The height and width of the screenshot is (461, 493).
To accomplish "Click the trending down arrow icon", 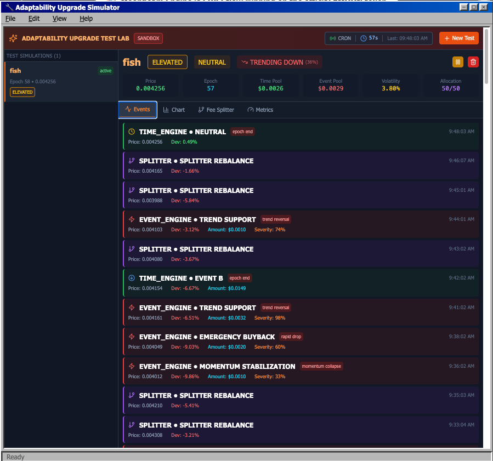I will [245, 62].
